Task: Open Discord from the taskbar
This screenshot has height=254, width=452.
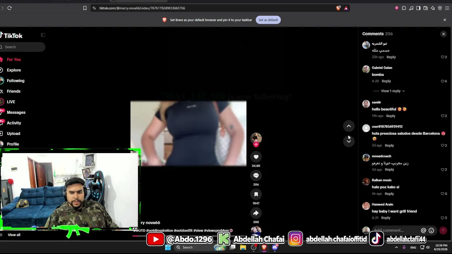Action: tap(275, 248)
